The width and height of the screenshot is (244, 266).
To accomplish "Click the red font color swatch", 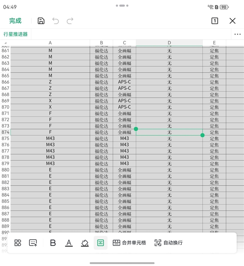I will pos(69,245).
